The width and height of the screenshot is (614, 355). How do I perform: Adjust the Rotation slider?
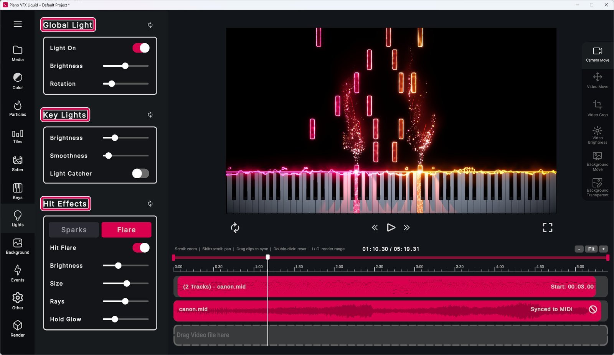point(125,84)
